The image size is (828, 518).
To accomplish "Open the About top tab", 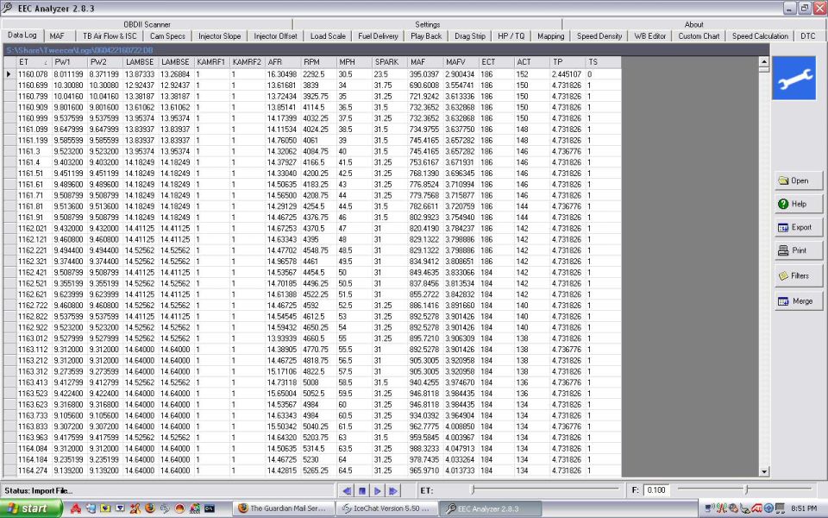I will (x=693, y=24).
